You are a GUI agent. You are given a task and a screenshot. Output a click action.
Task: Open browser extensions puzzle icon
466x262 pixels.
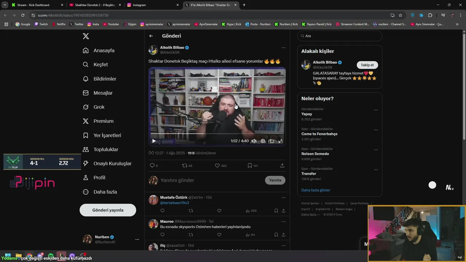[430, 15]
